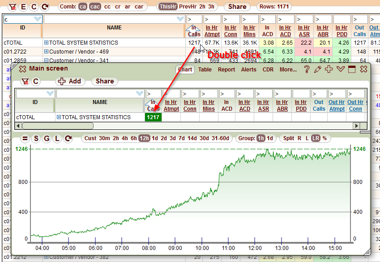Image resolution: width=380 pixels, height=262 pixels.
Task: Click the Add button in Main screen
Action: click(70, 81)
